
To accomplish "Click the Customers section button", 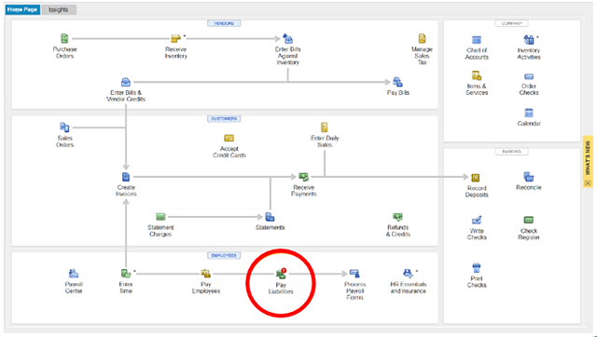I will 224,119.
